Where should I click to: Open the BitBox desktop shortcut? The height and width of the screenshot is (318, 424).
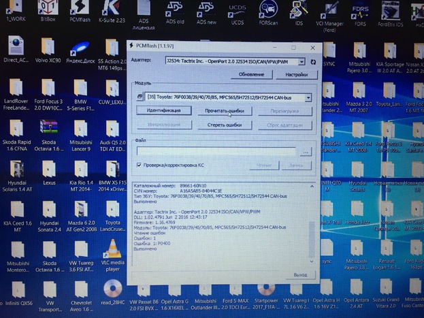(x=48, y=10)
